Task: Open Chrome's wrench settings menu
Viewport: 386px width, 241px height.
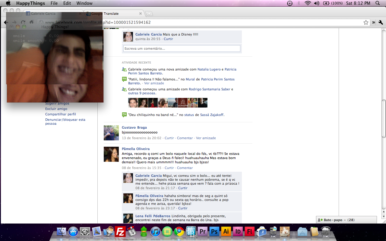Action: pyautogui.click(x=381, y=22)
